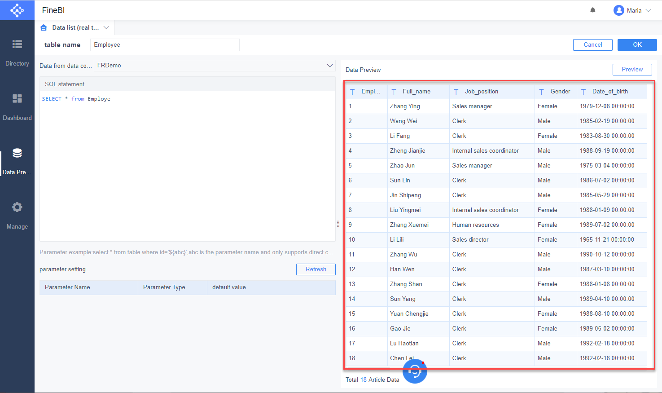Open the Manage gear icon

pos(17,207)
